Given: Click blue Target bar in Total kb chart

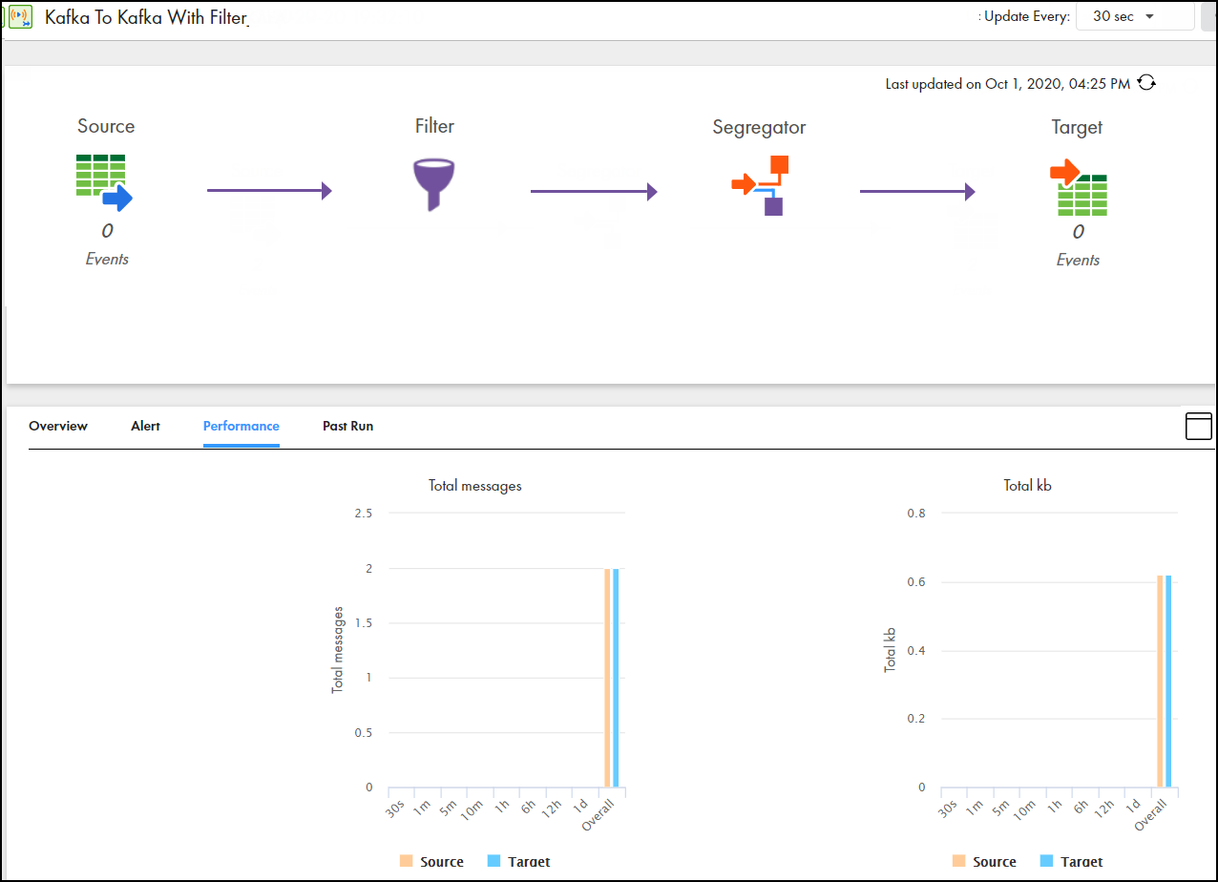Looking at the screenshot, I should pos(1167,682).
